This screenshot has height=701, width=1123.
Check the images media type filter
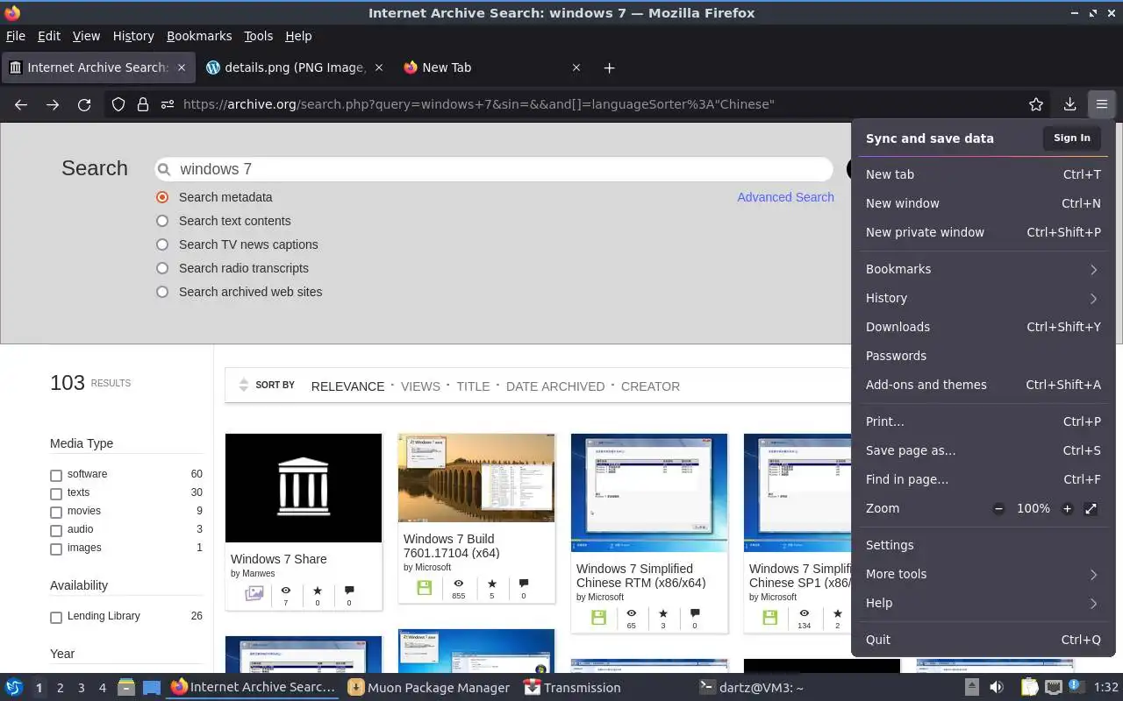[56, 549]
